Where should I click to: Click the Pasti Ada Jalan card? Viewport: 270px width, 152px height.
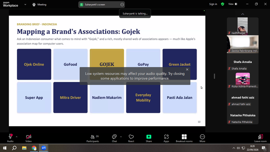click(x=180, y=98)
